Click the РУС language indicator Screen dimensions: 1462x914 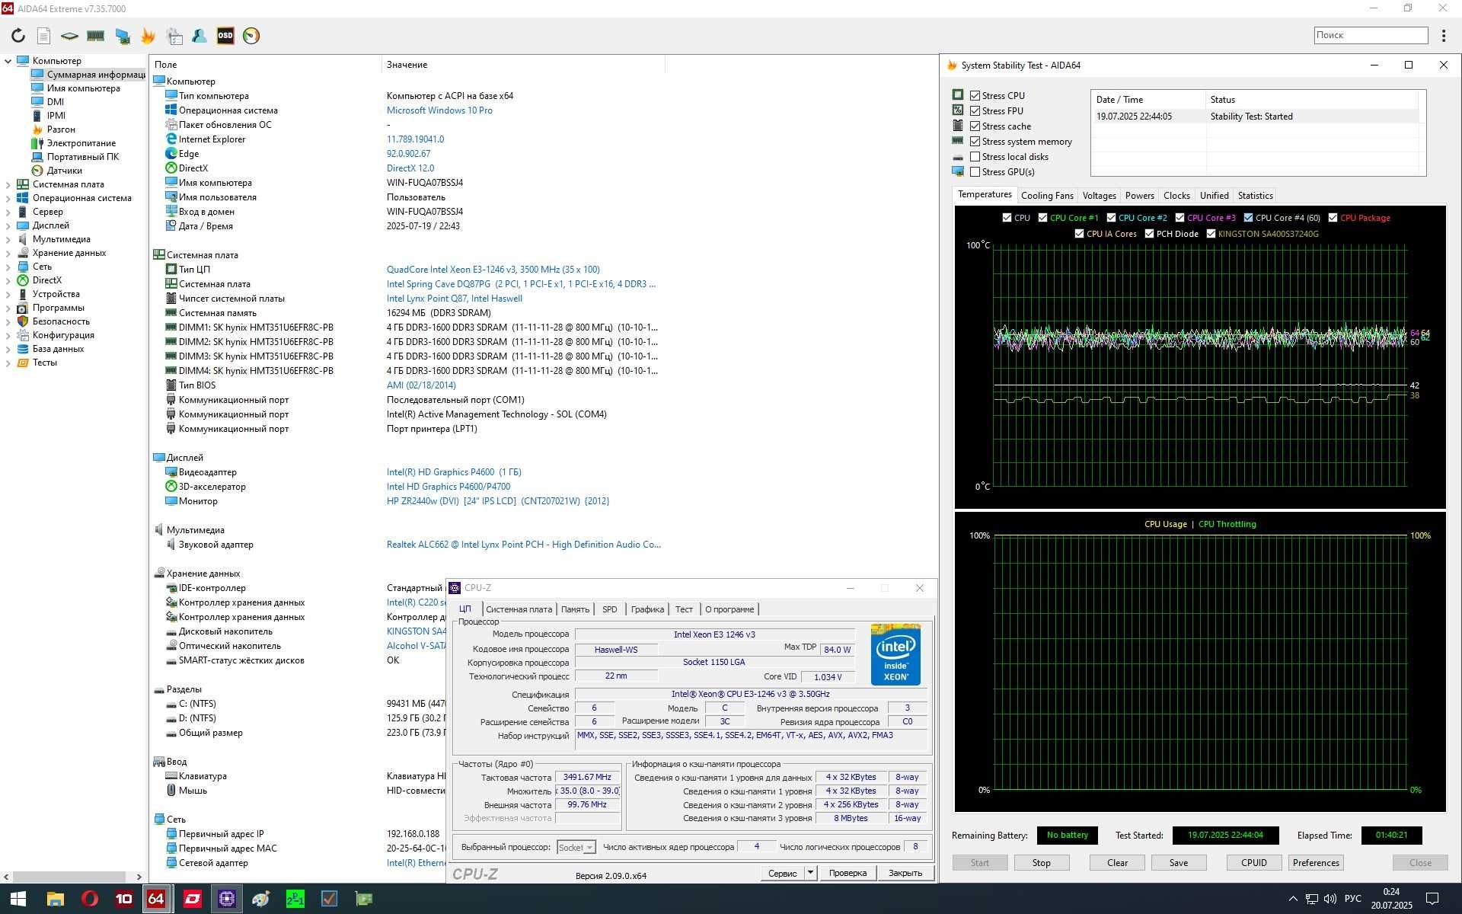[1352, 899]
